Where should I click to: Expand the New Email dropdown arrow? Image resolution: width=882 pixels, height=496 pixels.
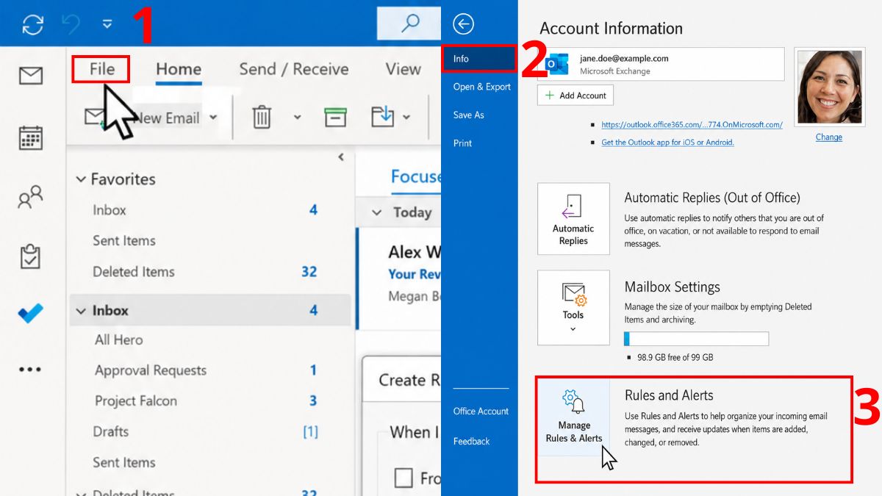pyautogui.click(x=213, y=118)
